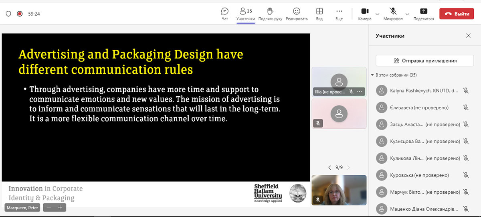The height and width of the screenshot is (217, 481).
Task: Collapse the В этом собрании list
Action: pos(372,75)
